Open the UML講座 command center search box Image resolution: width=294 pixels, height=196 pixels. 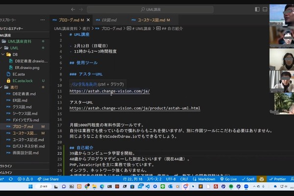[150, 9]
